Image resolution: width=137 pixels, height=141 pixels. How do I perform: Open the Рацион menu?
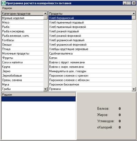pyautogui.click(x=7, y=8)
